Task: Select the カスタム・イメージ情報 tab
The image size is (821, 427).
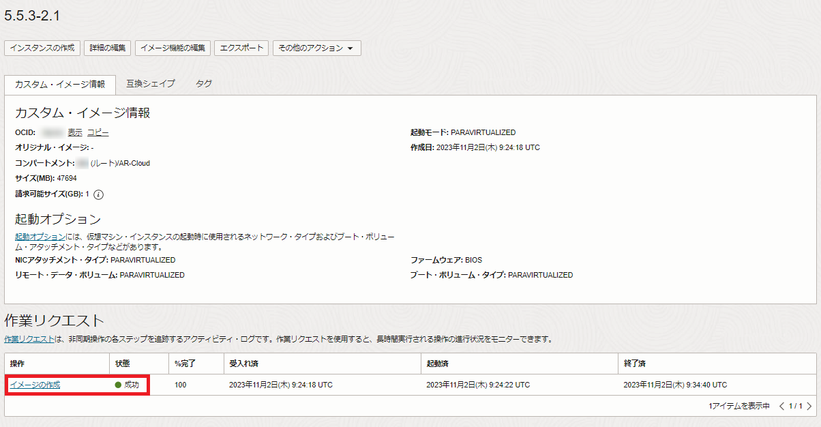Action: coord(60,84)
